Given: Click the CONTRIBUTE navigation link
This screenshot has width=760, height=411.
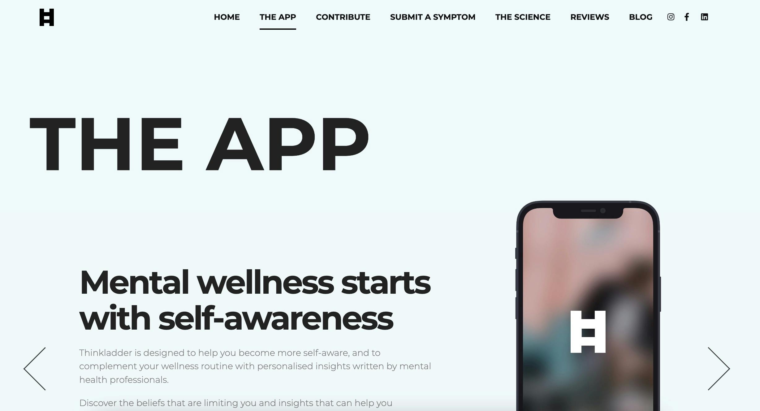Looking at the screenshot, I should pos(343,17).
